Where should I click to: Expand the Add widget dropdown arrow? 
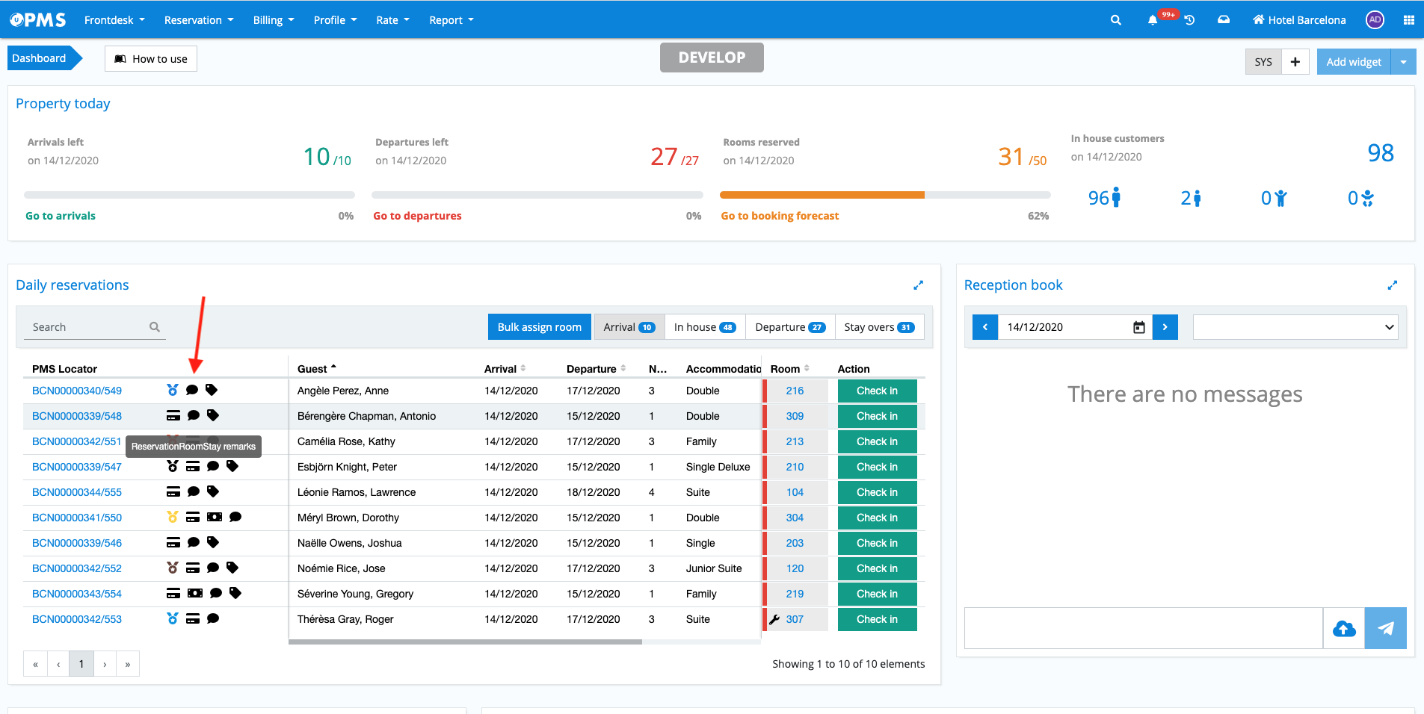[1403, 62]
